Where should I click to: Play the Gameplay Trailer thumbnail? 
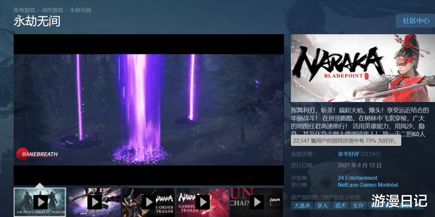203,202
